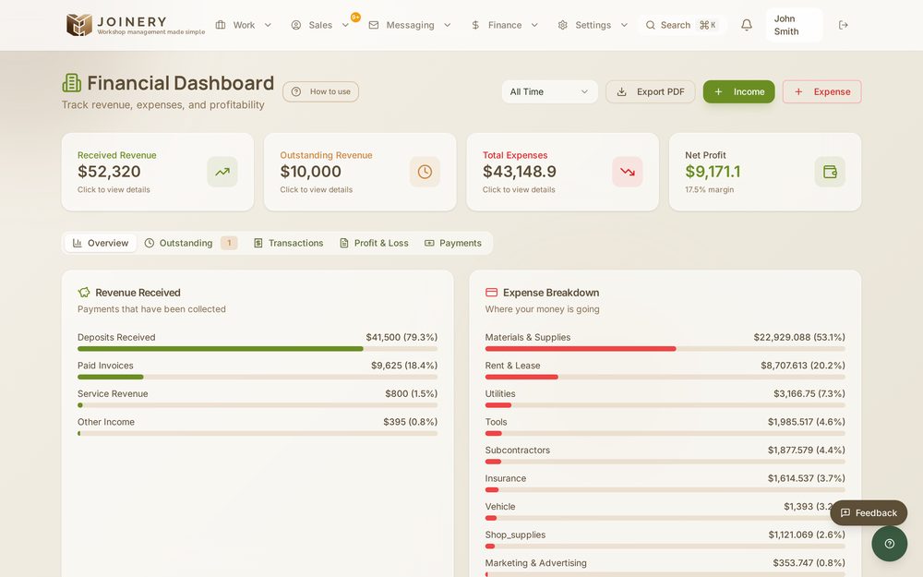Click the Outstanding Revenue clock icon
This screenshot has height=577, width=923.
[425, 172]
